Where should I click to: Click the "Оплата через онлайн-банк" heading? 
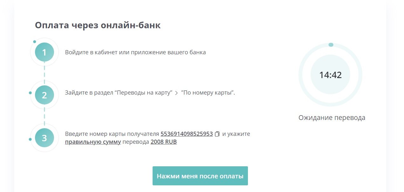(98, 25)
